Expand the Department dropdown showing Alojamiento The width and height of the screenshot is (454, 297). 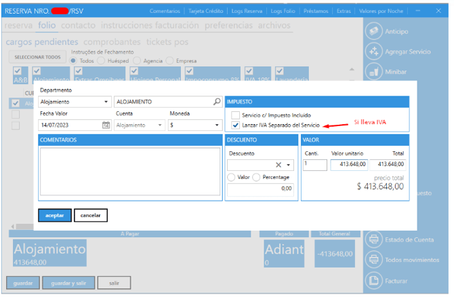click(106, 102)
